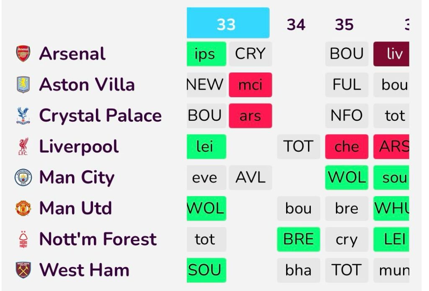This screenshot has width=429, height=291.
Task: Select the gameweek 35 column header
Action: point(344,25)
